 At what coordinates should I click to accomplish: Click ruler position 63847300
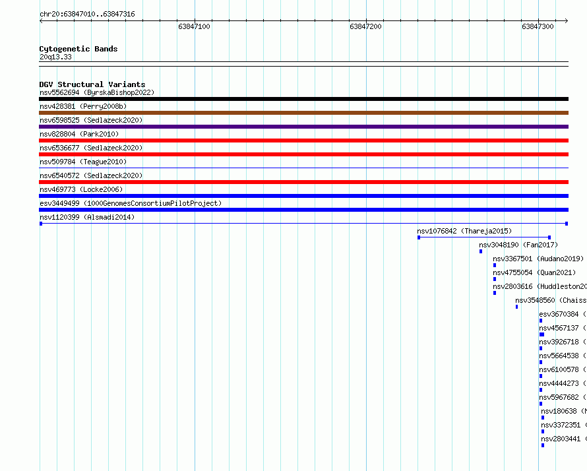click(538, 26)
